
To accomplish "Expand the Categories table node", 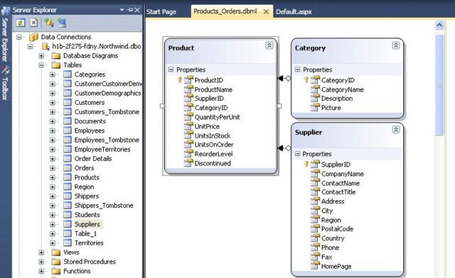I will point(52,74).
